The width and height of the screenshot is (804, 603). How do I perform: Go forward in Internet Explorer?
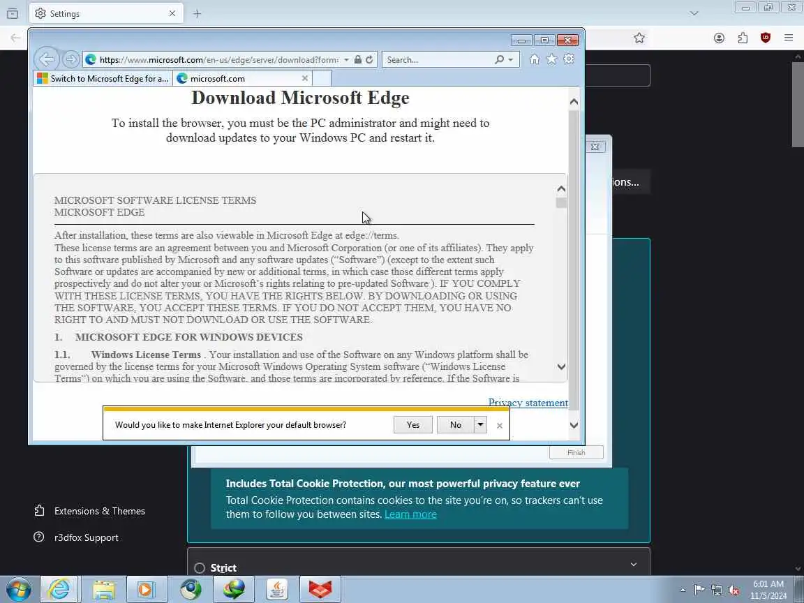(71, 59)
